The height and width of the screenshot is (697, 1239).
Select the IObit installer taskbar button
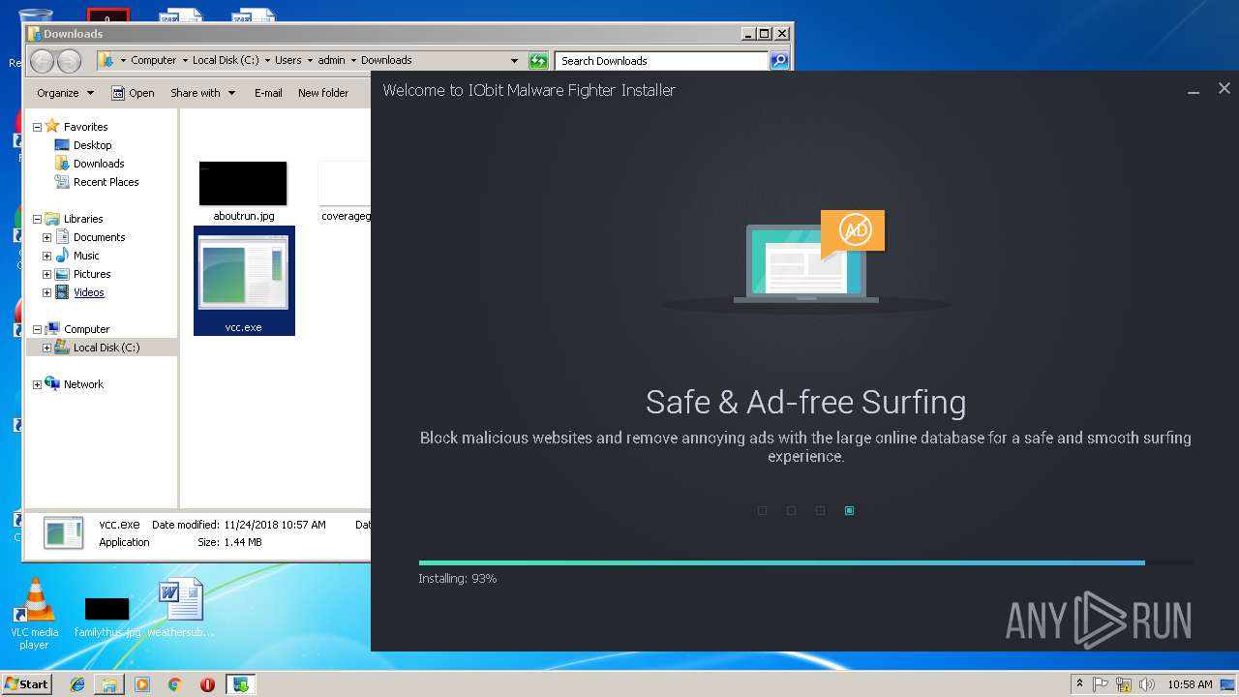pyautogui.click(x=240, y=684)
